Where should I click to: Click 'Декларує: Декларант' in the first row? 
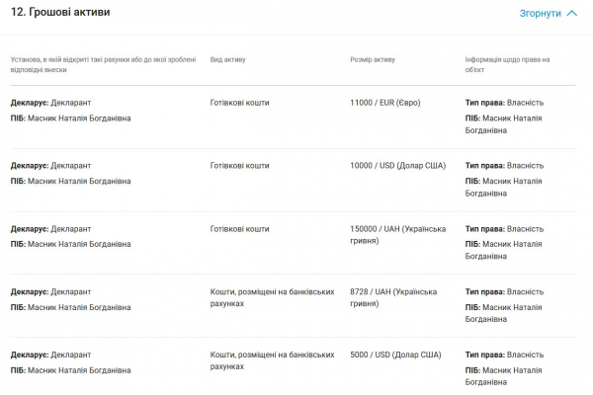(50, 103)
